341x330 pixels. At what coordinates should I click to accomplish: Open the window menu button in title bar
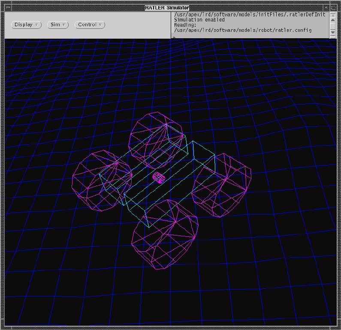pyautogui.click(x=7, y=8)
